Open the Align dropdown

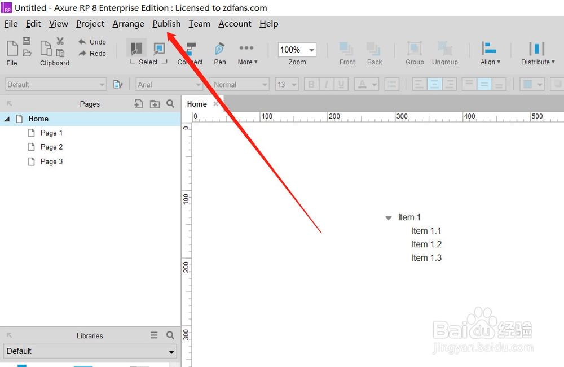click(x=490, y=54)
